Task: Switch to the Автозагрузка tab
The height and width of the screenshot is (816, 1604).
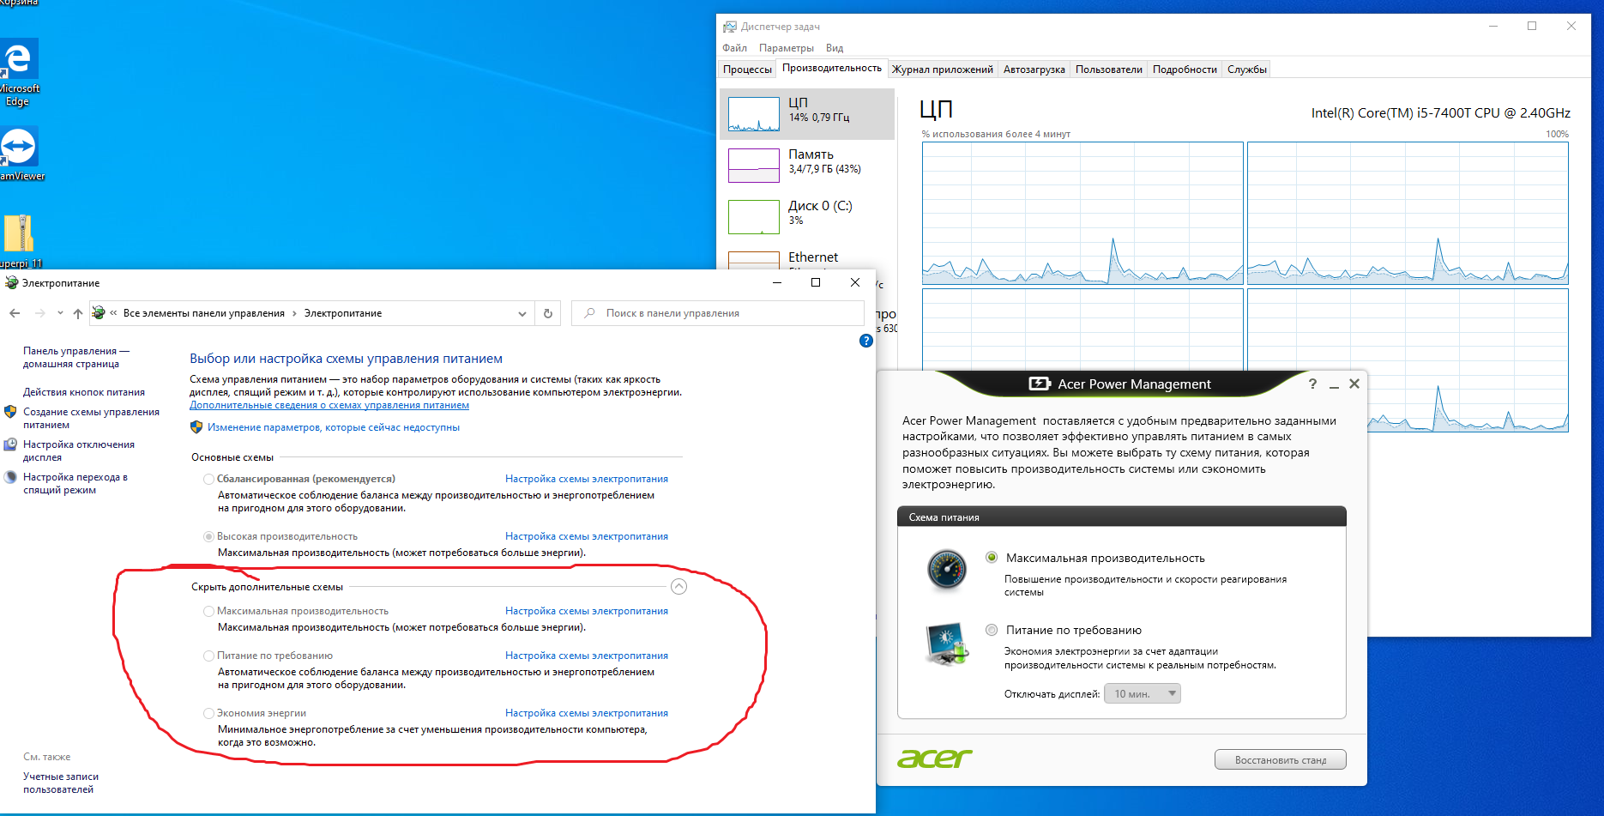Action: (x=1034, y=70)
